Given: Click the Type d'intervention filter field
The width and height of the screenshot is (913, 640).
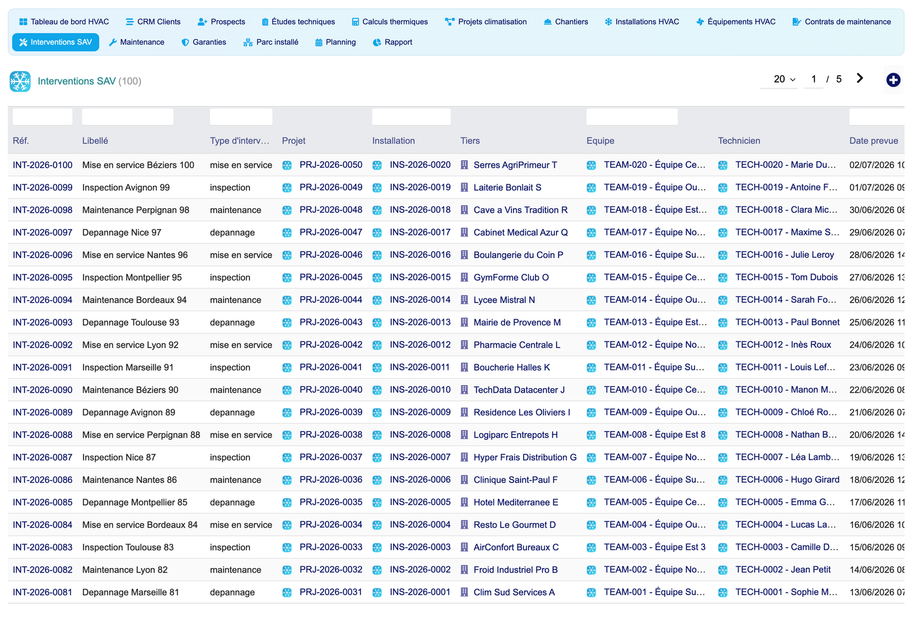Looking at the screenshot, I should [x=241, y=117].
